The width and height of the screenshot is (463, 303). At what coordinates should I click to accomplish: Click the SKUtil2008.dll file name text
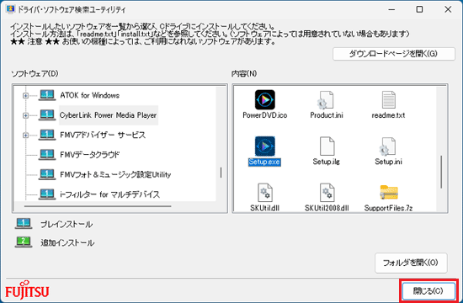[327, 208]
